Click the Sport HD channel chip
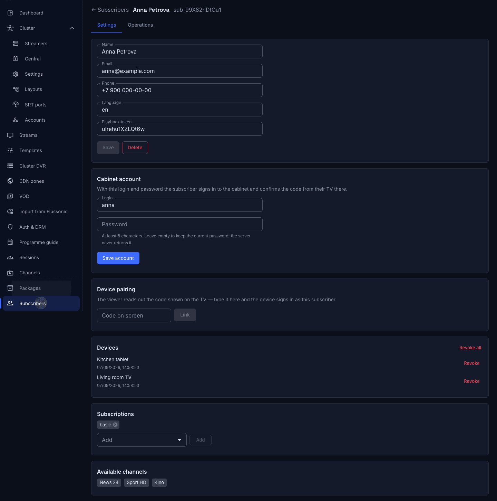 [x=136, y=482]
